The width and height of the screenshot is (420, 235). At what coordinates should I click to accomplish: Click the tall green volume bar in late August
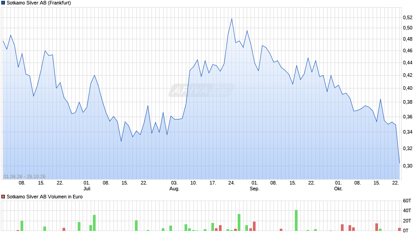point(239,222)
